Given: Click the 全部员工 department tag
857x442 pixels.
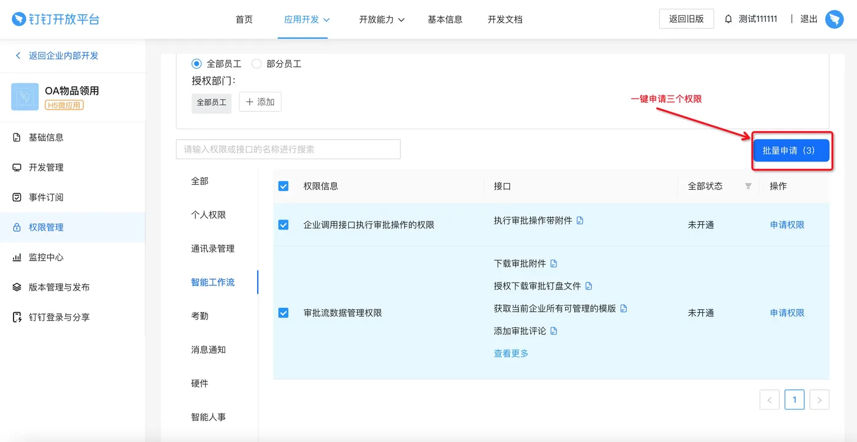Looking at the screenshot, I should pyautogui.click(x=212, y=102).
